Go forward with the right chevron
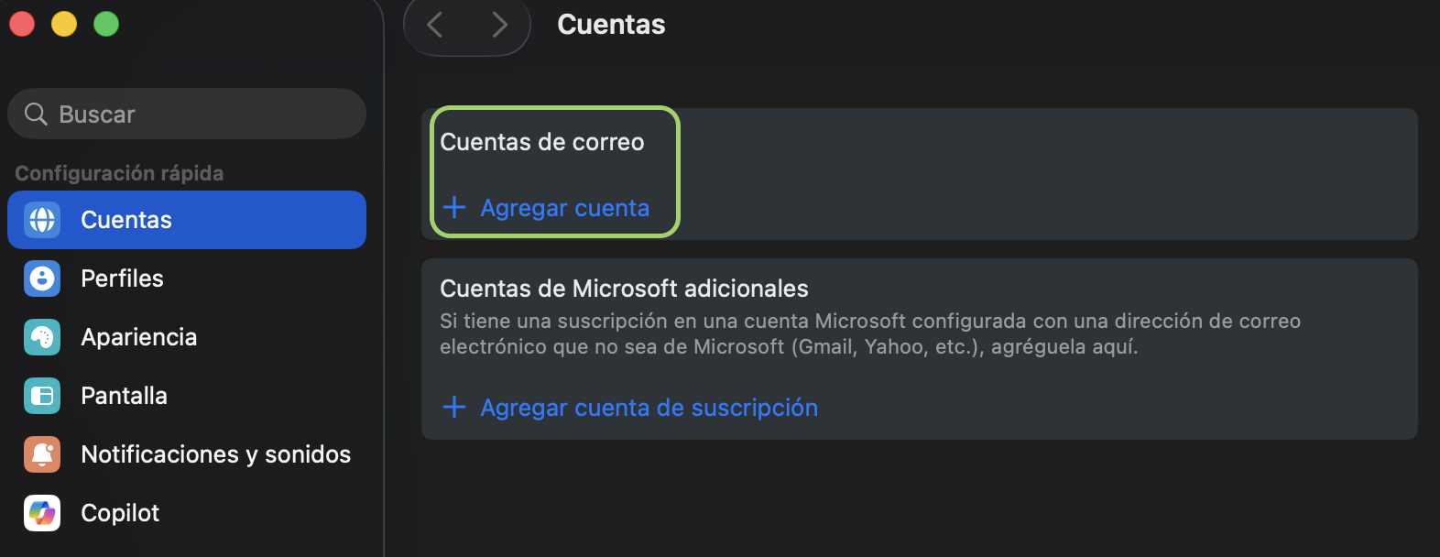 pyautogui.click(x=499, y=25)
